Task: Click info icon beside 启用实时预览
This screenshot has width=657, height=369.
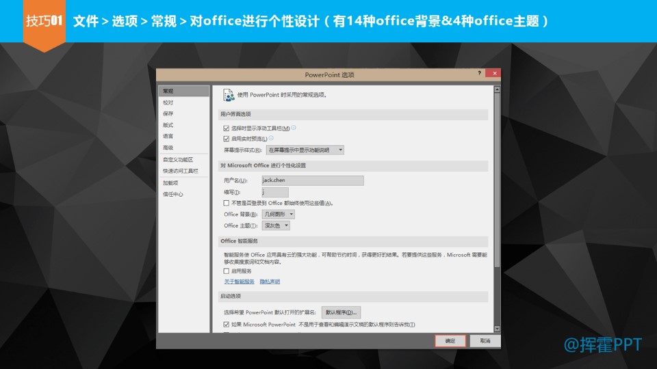Action: pyautogui.click(x=271, y=138)
